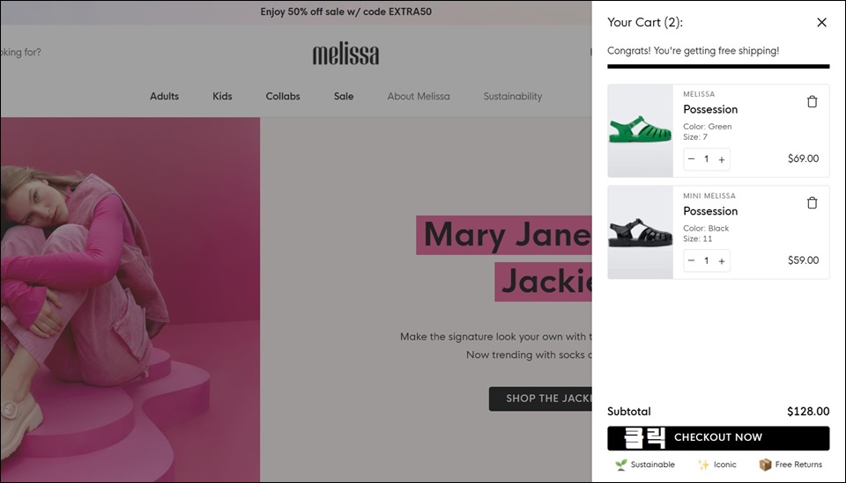Open the Adults menu
Viewport: 846px width, 483px height.
pyautogui.click(x=164, y=97)
